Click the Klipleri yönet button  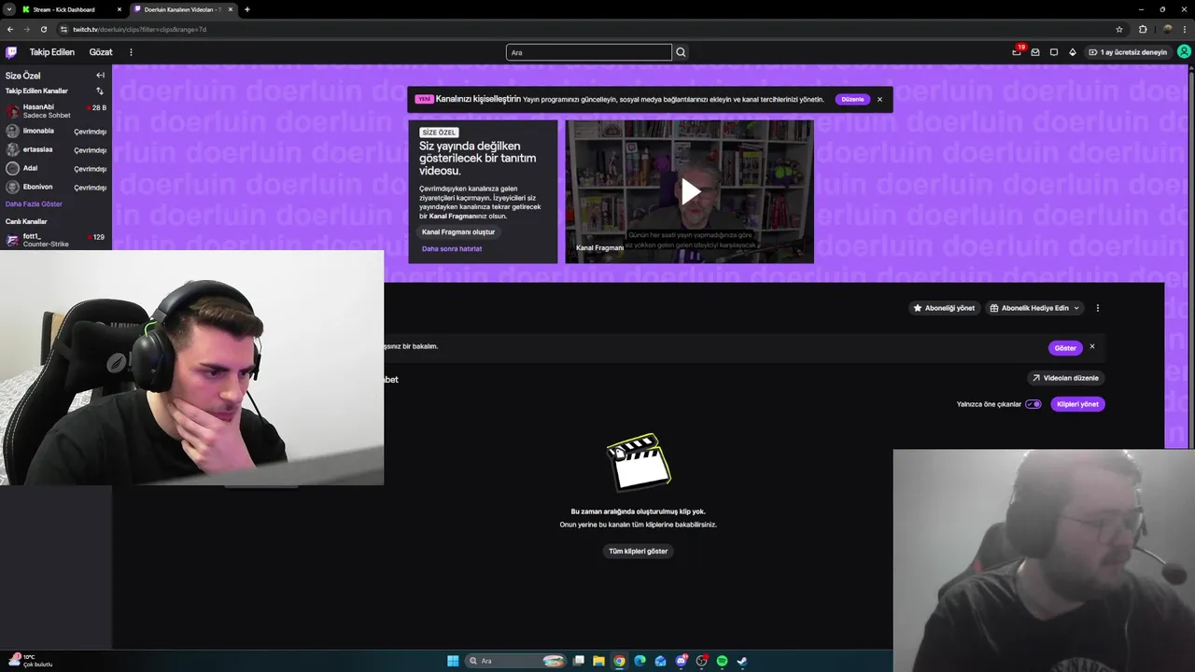tap(1077, 404)
